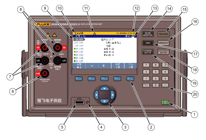Open INSTRUMENT SETUP with its key

(x=163, y=52)
